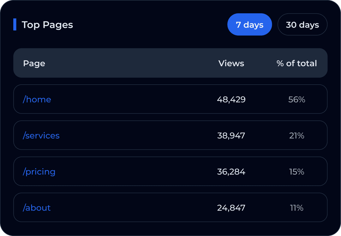Sort the table by Page column
This screenshot has width=341, height=236.
click(34, 63)
